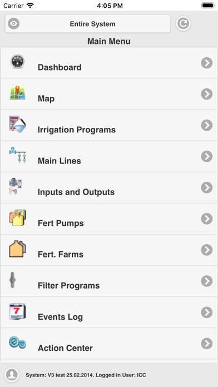
Task: Click the Inputs and Outputs sensor icon
Action: coord(16,186)
